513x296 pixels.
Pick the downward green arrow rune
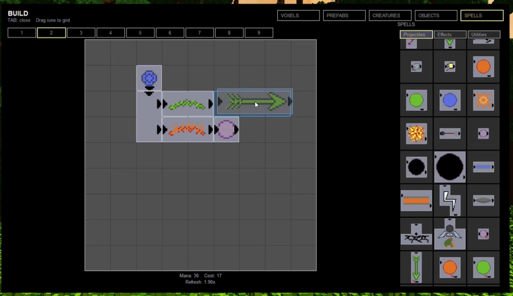click(416, 267)
